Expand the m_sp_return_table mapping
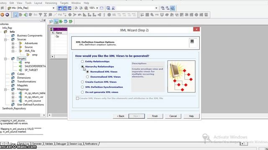Image resolution: width=268 pixels, height=150 pixels. pos(13,93)
